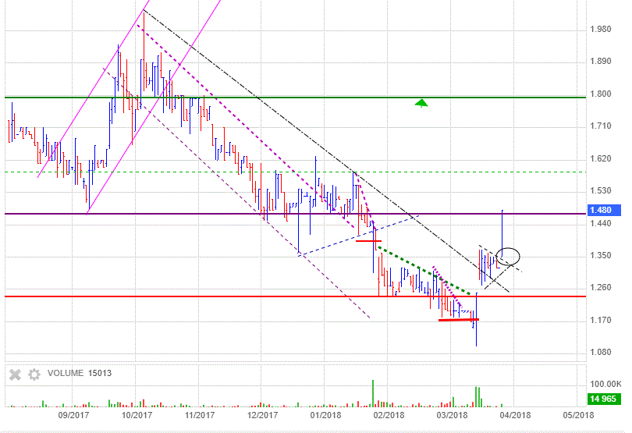Screen dimensions: 632x433
Task: Click the 01/2018 date axis label
Action: tap(325, 415)
